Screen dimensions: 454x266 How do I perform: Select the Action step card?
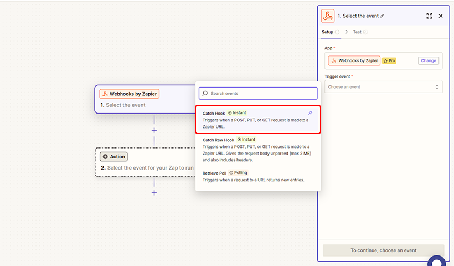coord(146,162)
